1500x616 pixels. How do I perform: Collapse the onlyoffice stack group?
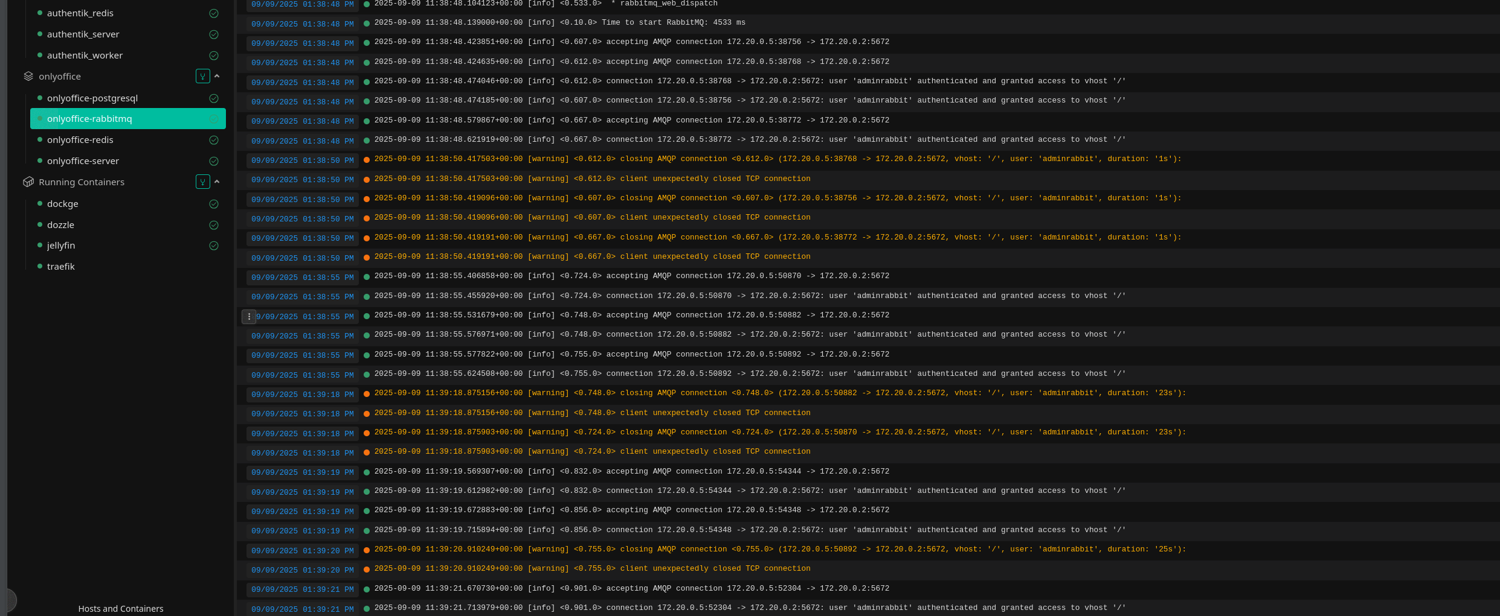(217, 77)
